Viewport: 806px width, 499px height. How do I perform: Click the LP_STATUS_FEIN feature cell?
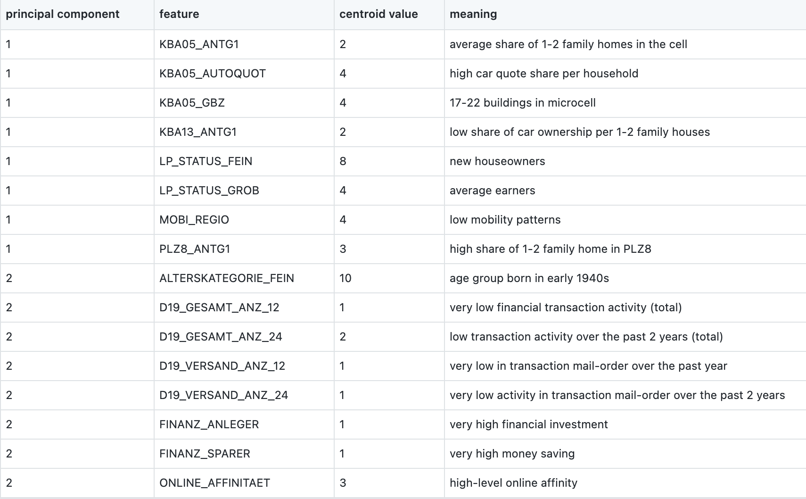[206, 161]
